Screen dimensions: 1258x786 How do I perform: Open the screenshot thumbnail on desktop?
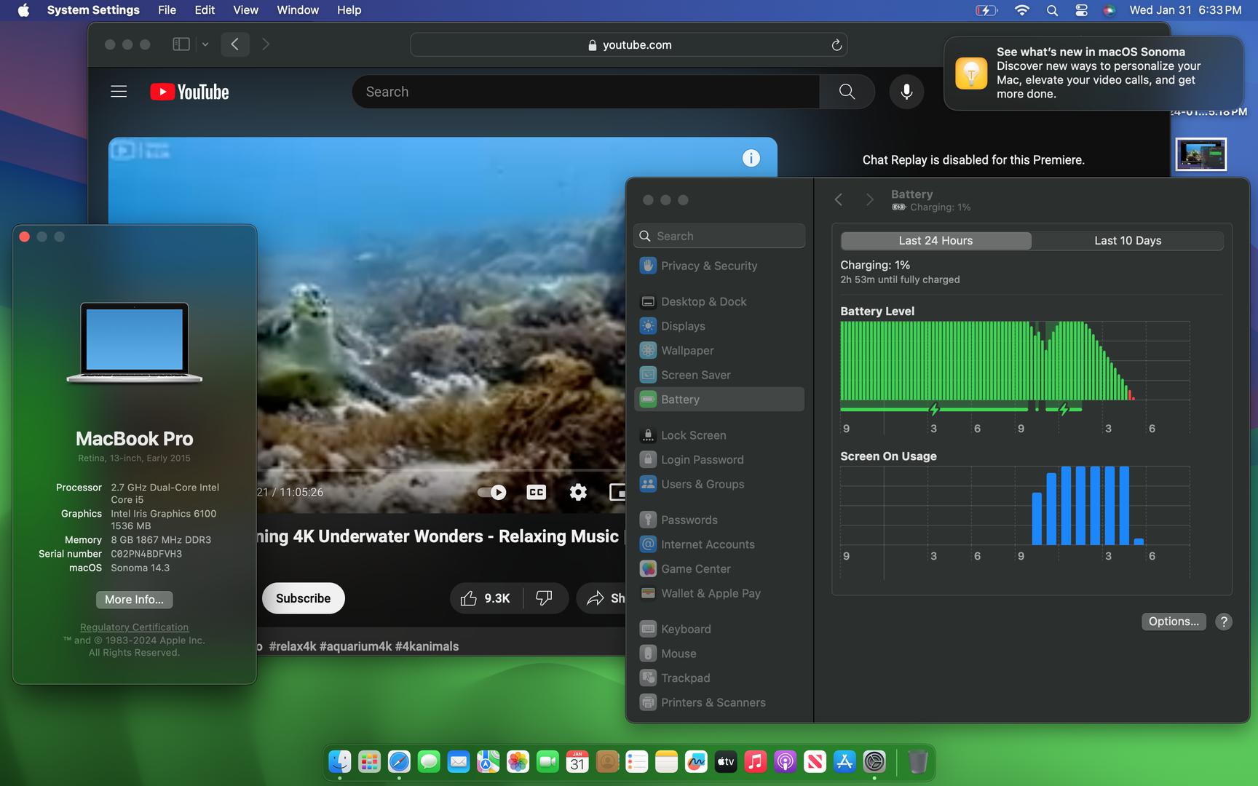tap(1201, 154)
